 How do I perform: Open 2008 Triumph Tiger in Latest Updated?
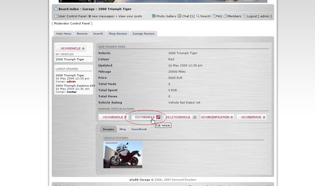(70, 75)
